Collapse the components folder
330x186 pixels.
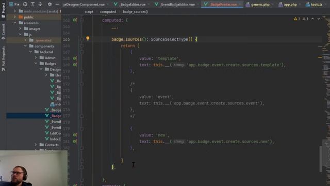coord(25,46)
